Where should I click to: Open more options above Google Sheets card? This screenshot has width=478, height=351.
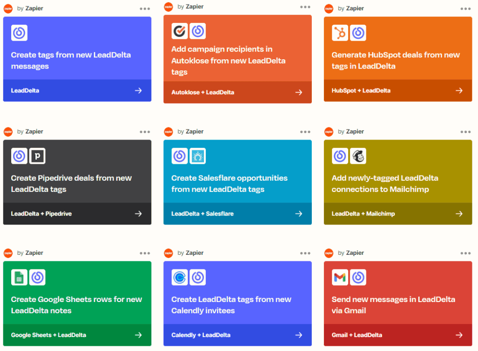tap(145, 253)
